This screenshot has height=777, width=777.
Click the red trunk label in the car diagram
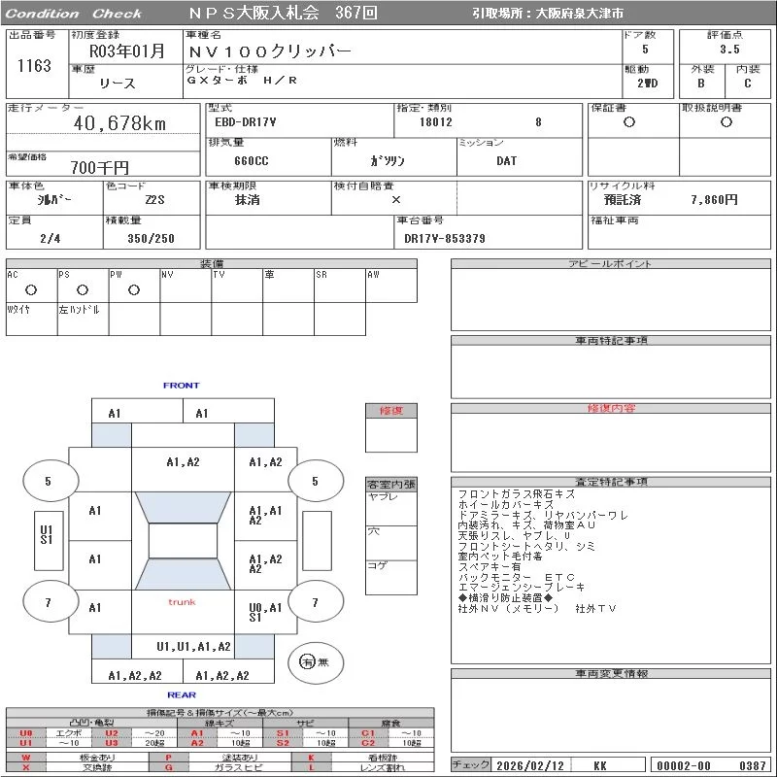click(182, 602)
